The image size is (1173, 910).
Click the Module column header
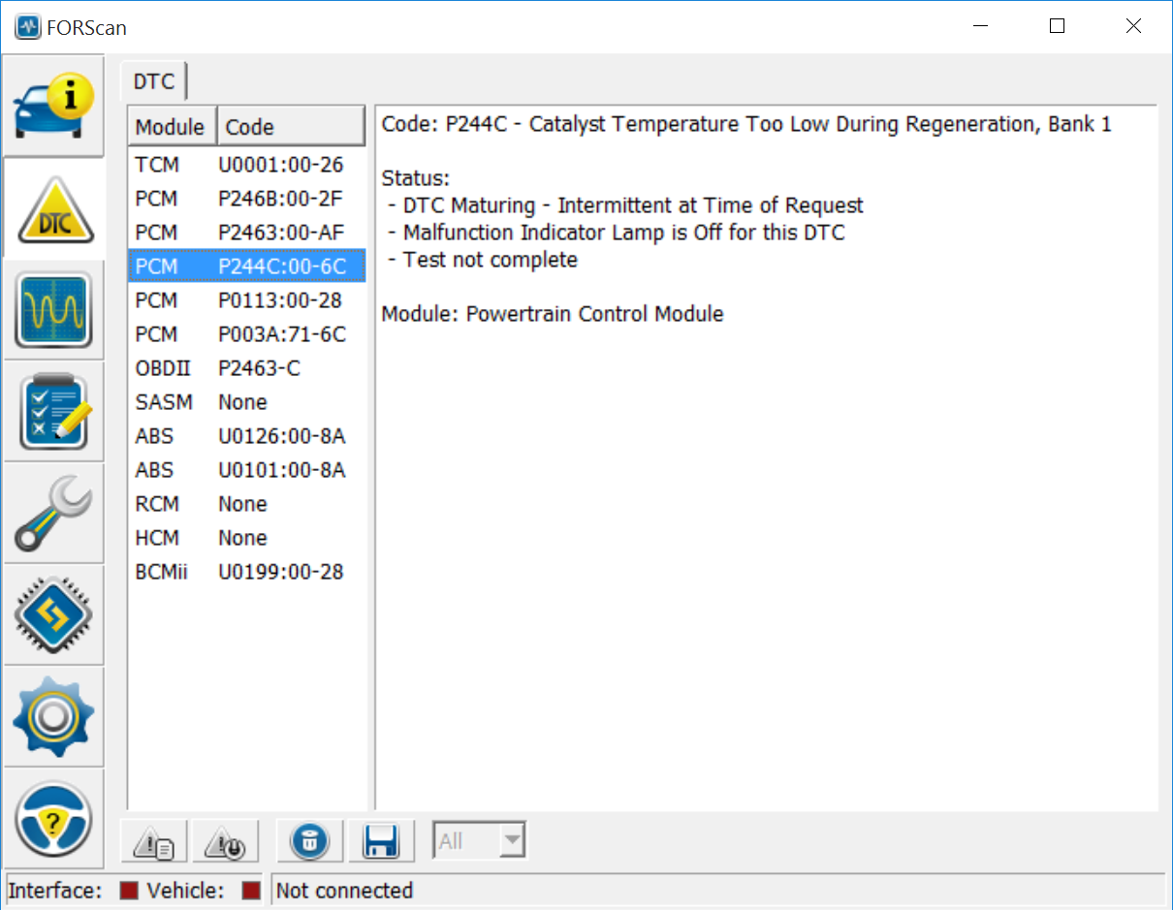(172, 127)
